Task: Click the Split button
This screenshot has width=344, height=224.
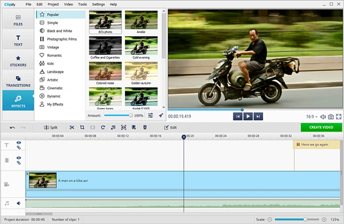Action: coord(50,128)
